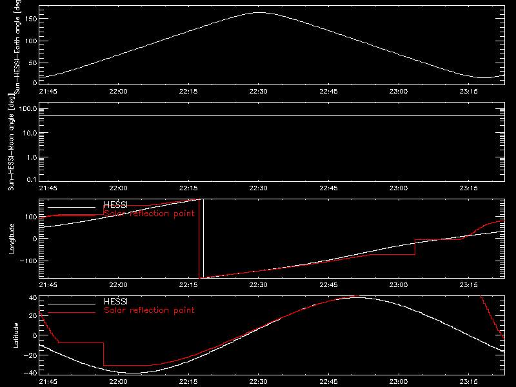
Task: Click 22:15 time label under Longitude plot
Action: (188, 285)
